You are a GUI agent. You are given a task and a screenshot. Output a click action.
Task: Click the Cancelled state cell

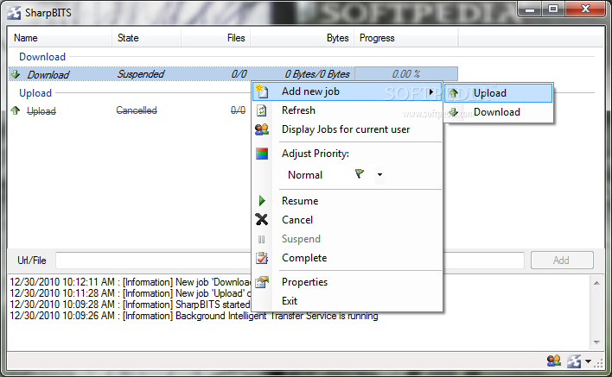click(x=137, y=110)
